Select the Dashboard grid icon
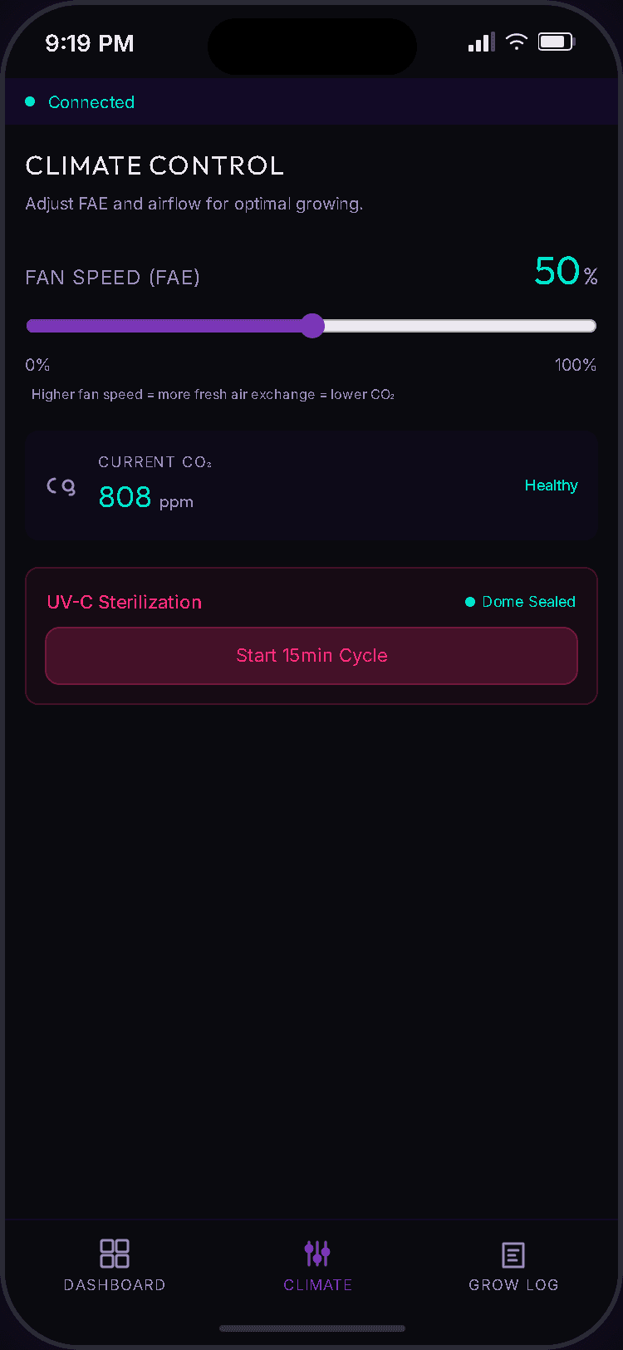 pos(114,1253)
